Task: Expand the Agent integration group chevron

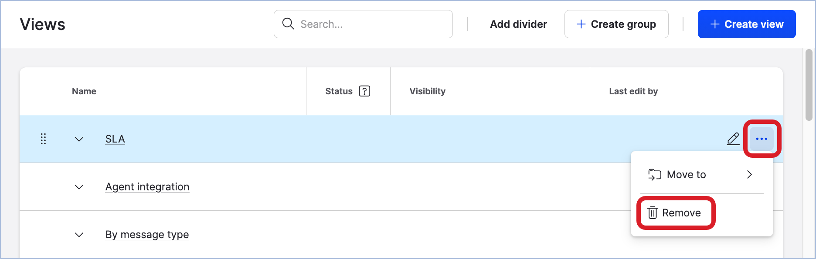Action: [79, 187]
